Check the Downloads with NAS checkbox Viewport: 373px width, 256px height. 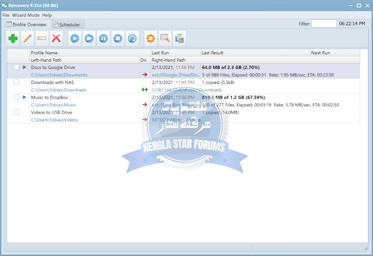(17, 83)
